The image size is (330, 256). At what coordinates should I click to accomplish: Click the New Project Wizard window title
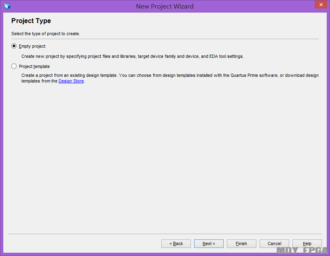point(165,6)
